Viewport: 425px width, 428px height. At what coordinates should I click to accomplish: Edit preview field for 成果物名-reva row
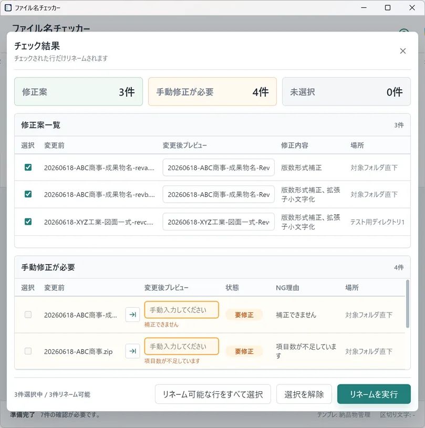tap(219, 168)
